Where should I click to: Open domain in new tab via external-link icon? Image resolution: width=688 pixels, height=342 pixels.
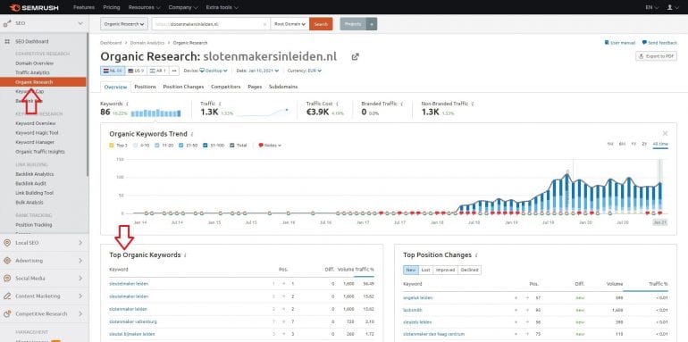tap(356, 57)
